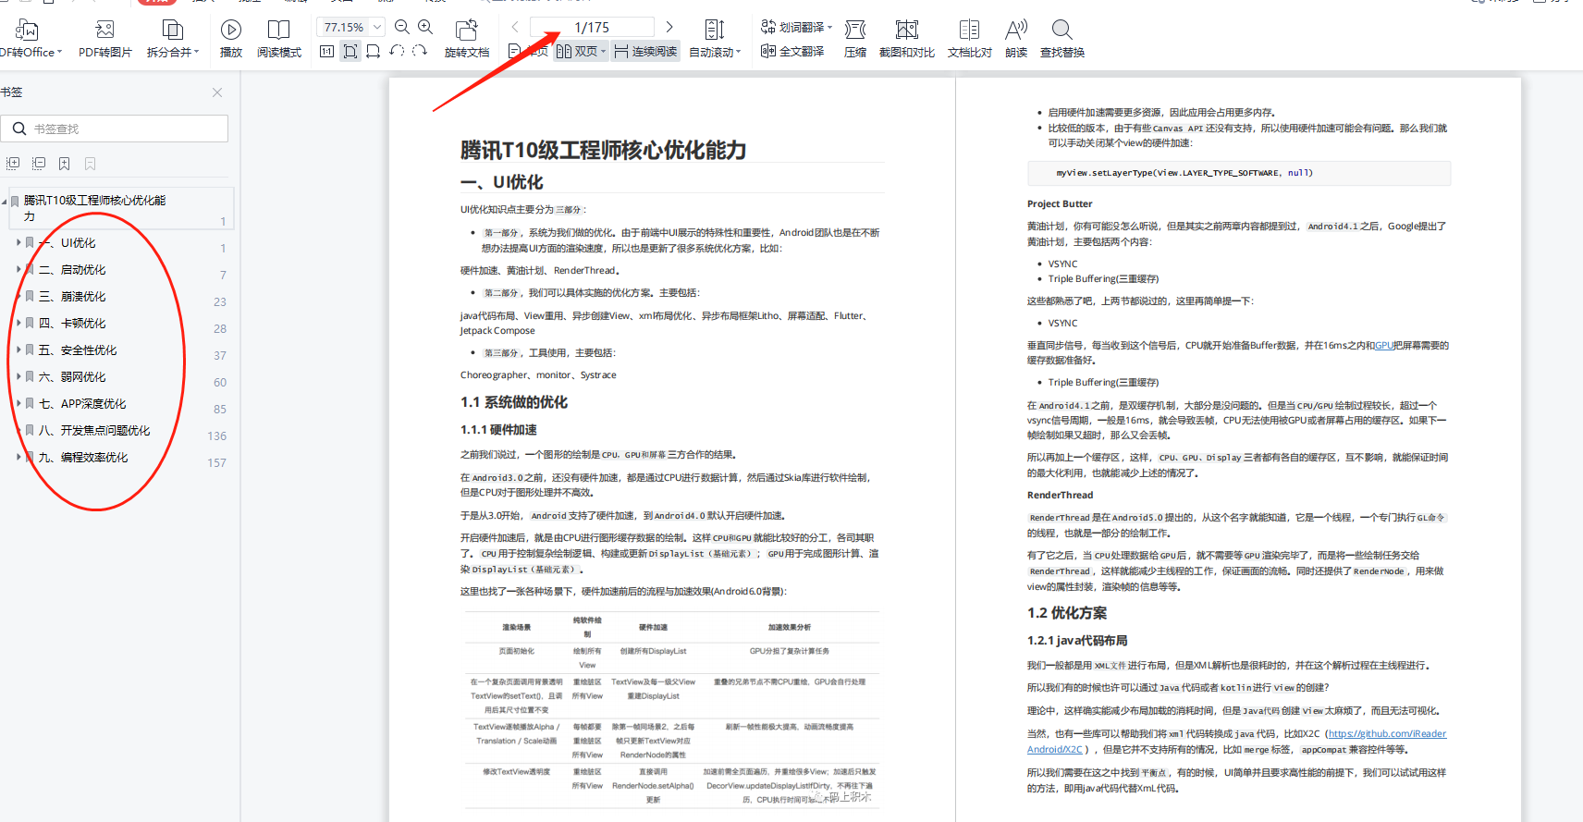Expand all bookmarks icon
This screenshot has height=822, width=1583.
pyautogui.click(x=13, y=164)
